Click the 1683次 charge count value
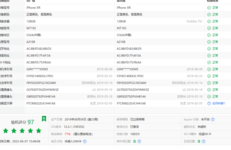The width and height of the screenshot is (231, 150). [x=135, y=134]
